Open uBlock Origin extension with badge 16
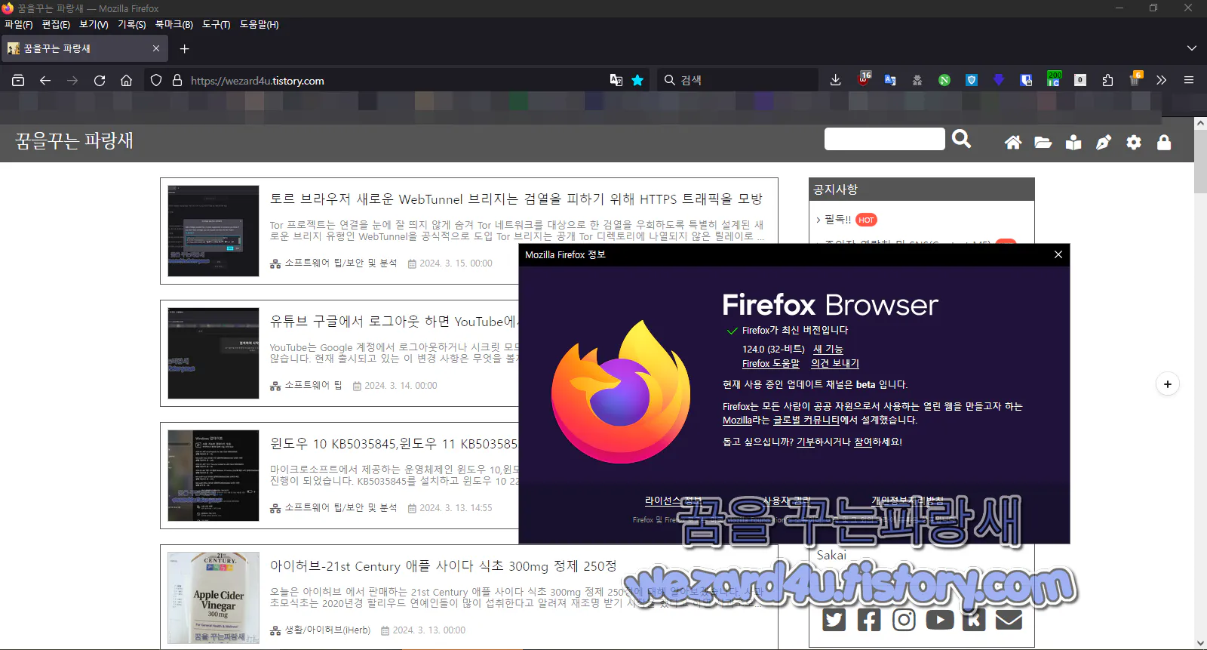This screenshot has height=650, width=1207. click(864, 79)
